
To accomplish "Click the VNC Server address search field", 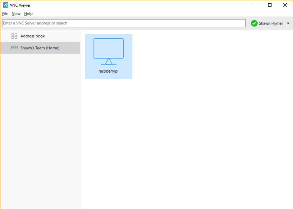I will pos(124,23).
